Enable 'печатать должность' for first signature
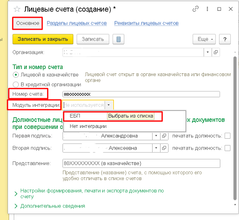 coord(227,136)
